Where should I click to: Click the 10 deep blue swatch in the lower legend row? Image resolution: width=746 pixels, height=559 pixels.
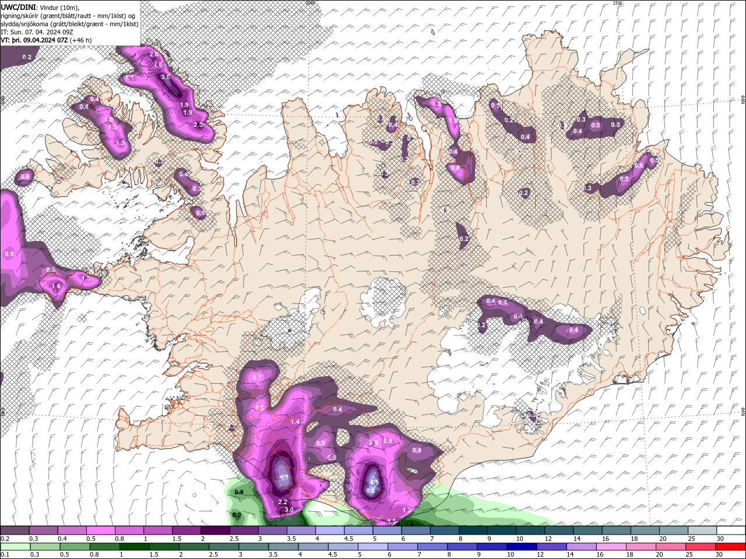[x=522, y=547]
